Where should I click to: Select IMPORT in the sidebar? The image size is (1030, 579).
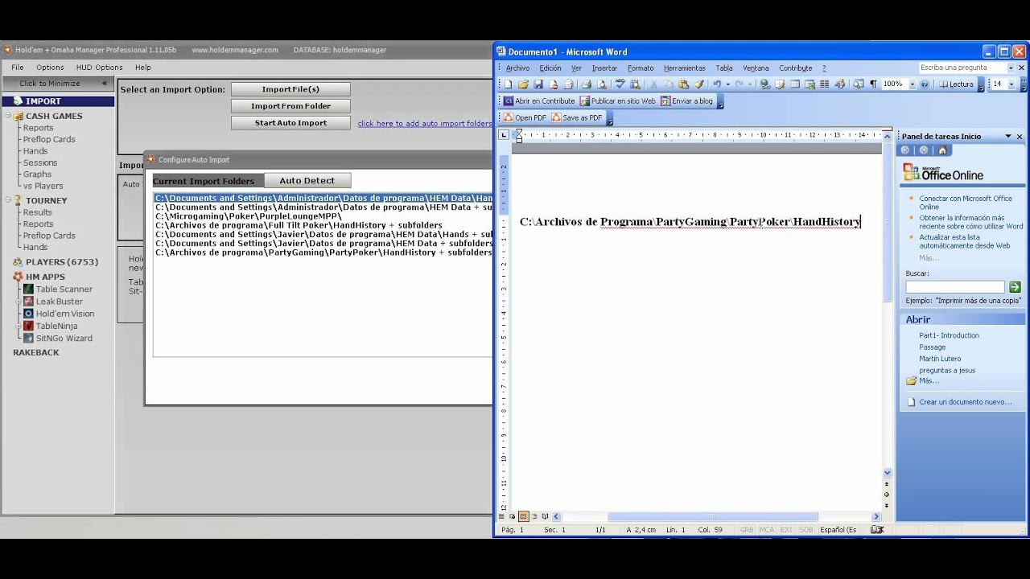coord(58,101)
